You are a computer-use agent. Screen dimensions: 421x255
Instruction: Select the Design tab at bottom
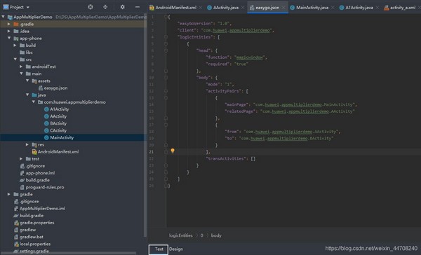[x=176, y=249]
